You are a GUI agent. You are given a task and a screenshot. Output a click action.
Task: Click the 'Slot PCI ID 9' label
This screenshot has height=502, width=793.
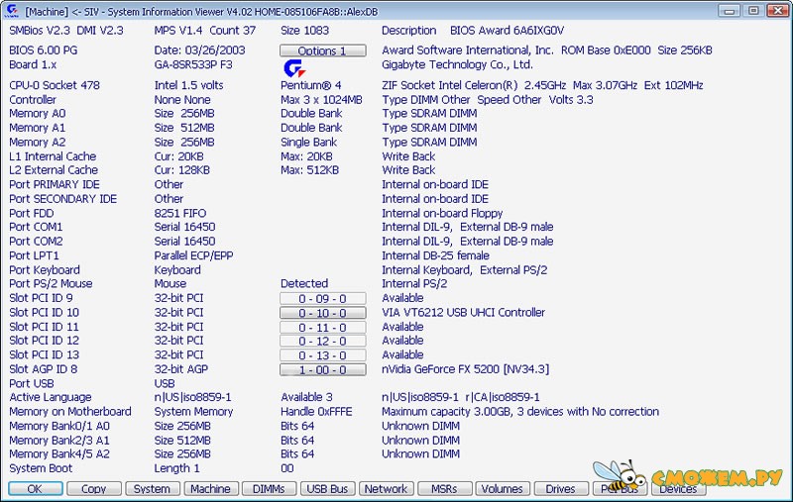pos(41,298)
